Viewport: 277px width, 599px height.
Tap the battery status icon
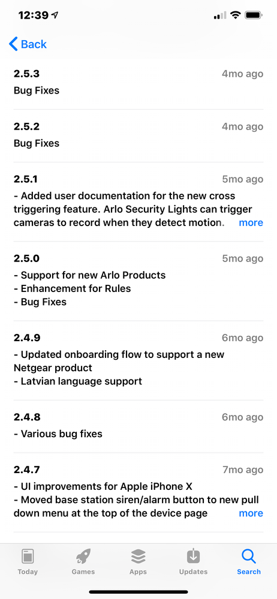253,15
